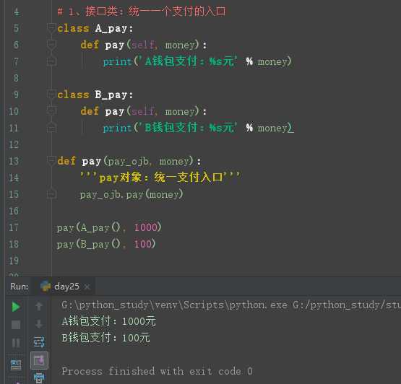Toggle Scroll to End of console
Image resolution: width=401 pixels, height=384 pixels.
click(39, 360)
